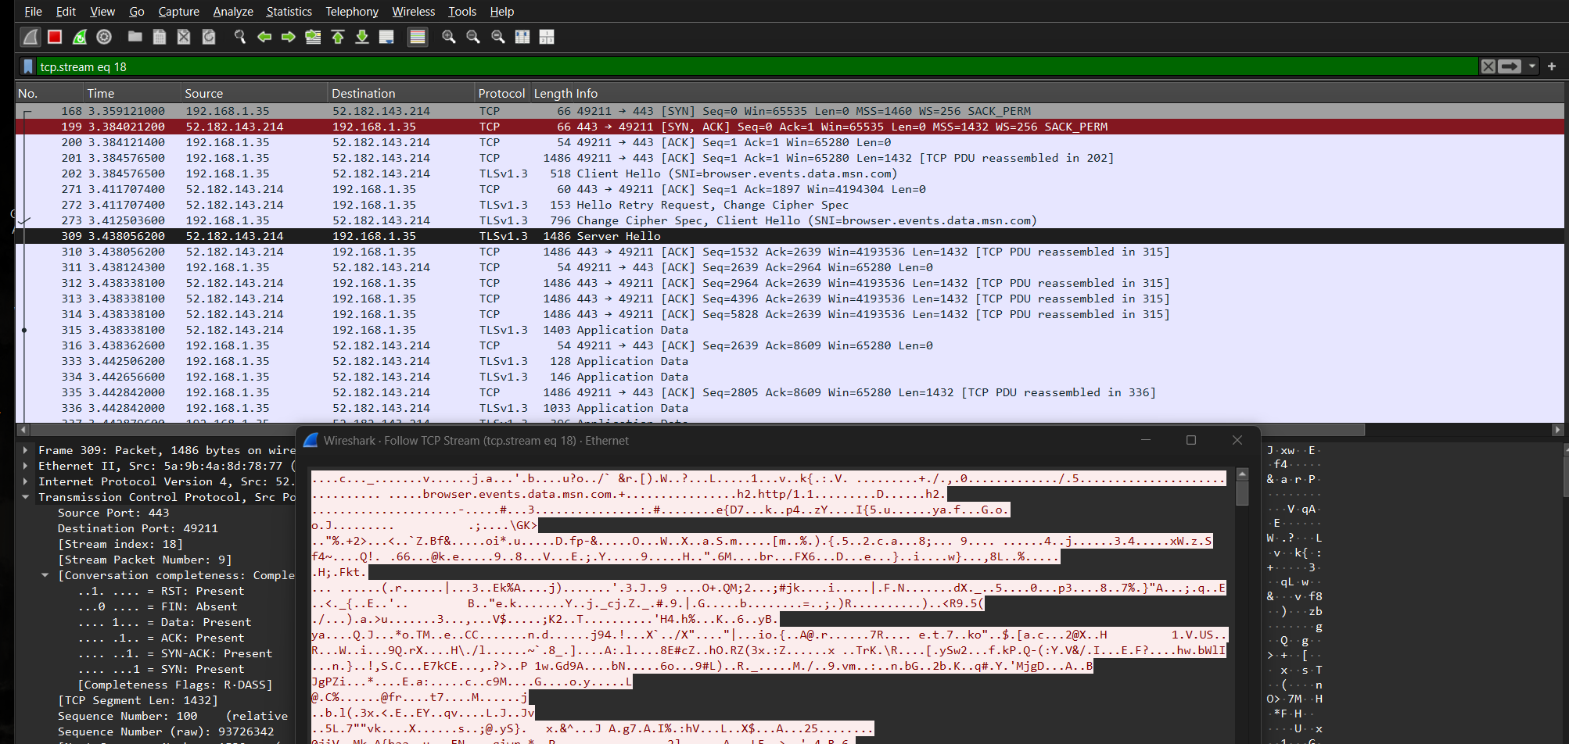Sort packets by the Length column header
Image resolution: width=1569 pixels, height=744 pixels.
click(x=552, y=93)
